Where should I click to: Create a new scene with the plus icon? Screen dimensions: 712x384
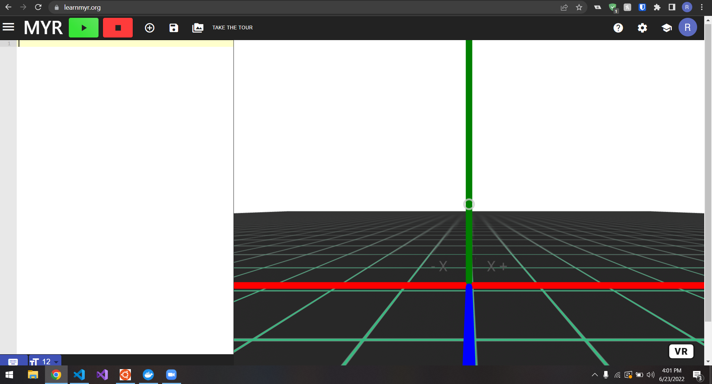149,28
